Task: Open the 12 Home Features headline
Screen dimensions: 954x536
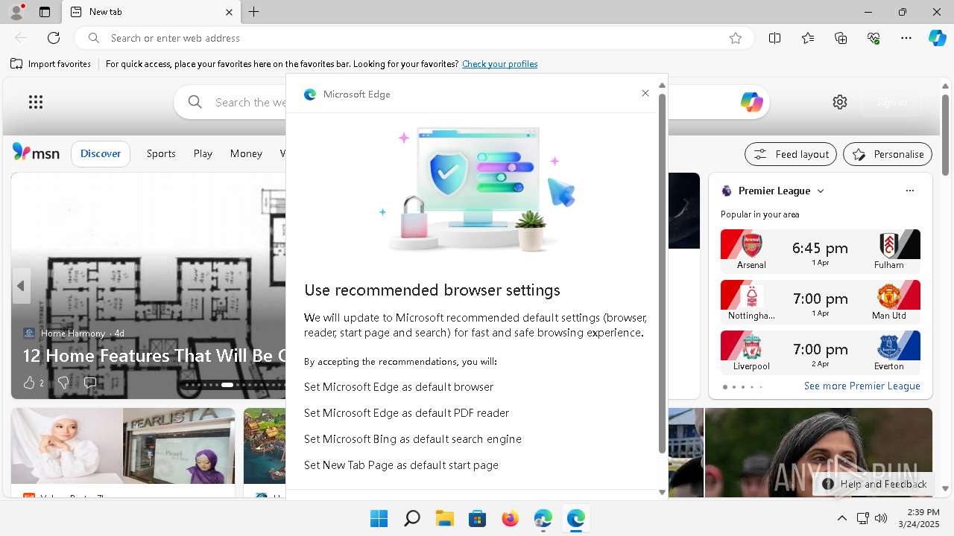Action: [154, 356]
